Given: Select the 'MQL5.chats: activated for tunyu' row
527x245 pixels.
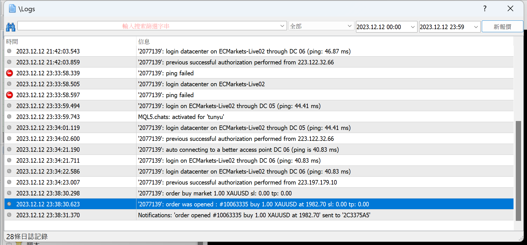Looking at the screenshot, I should tap(259, 117).
